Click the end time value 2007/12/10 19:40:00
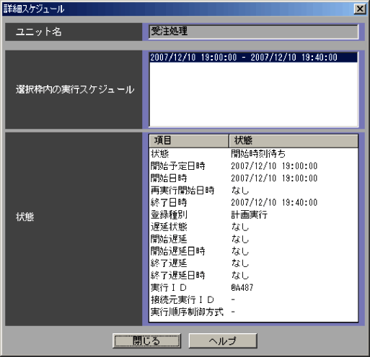The width and height of the screenshot is (370, 357). tap(274, 202)
